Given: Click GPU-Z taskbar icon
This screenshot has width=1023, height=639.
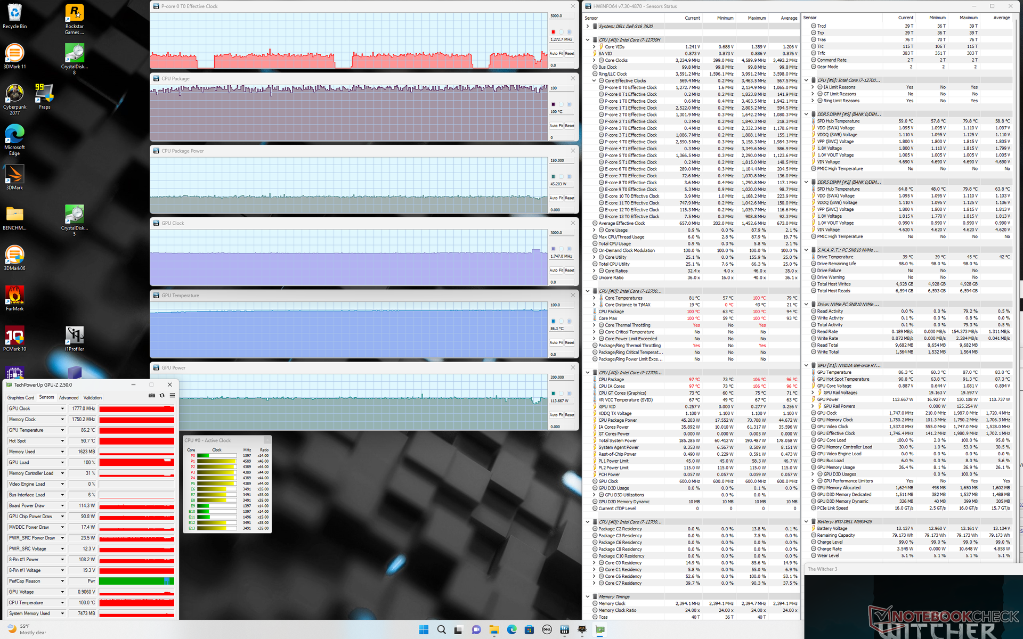Looking at the screenshot, I should click(x=600, y=629).
